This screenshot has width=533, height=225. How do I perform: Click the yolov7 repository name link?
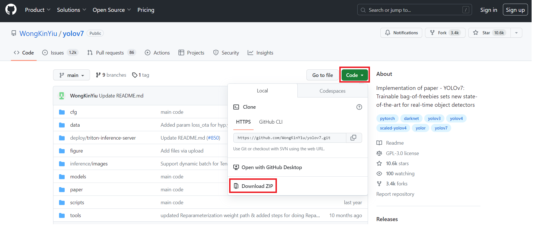(73, 33)
